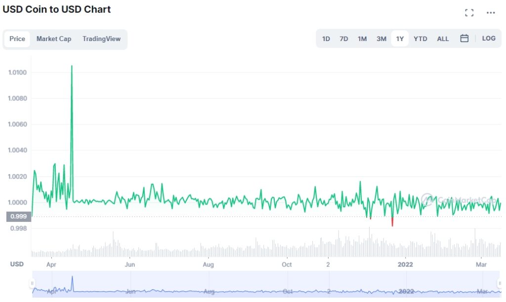Set chart range to 3M
Image resolution: width=506 pixels, height=302 pixels.
pyautogui.click(x=381, y=39)
